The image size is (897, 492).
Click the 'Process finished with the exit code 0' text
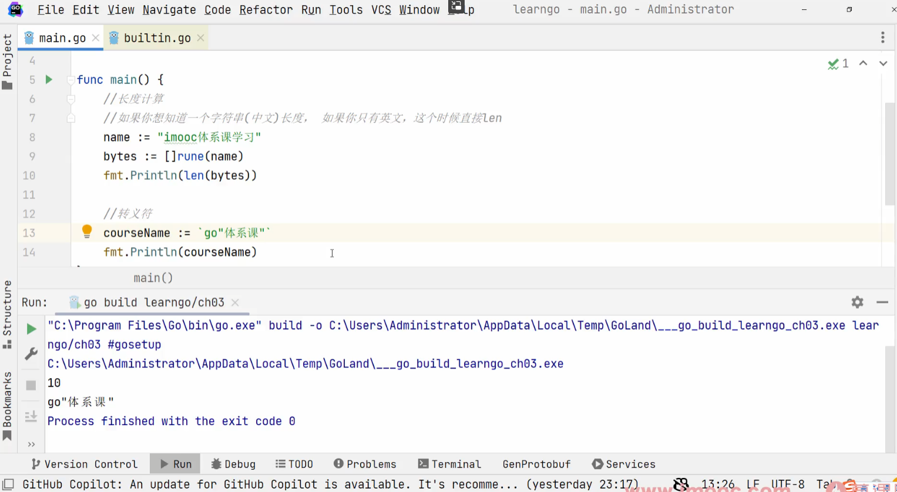click(x=172, y=421)
